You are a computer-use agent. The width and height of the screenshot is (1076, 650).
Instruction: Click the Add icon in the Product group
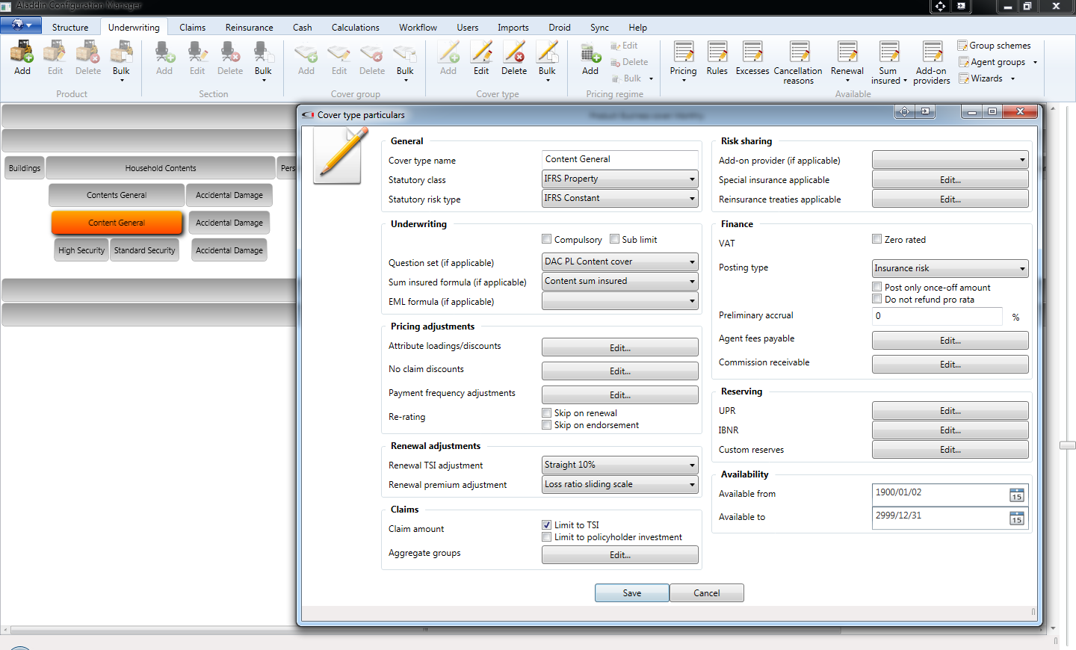(x=22, y=56)
